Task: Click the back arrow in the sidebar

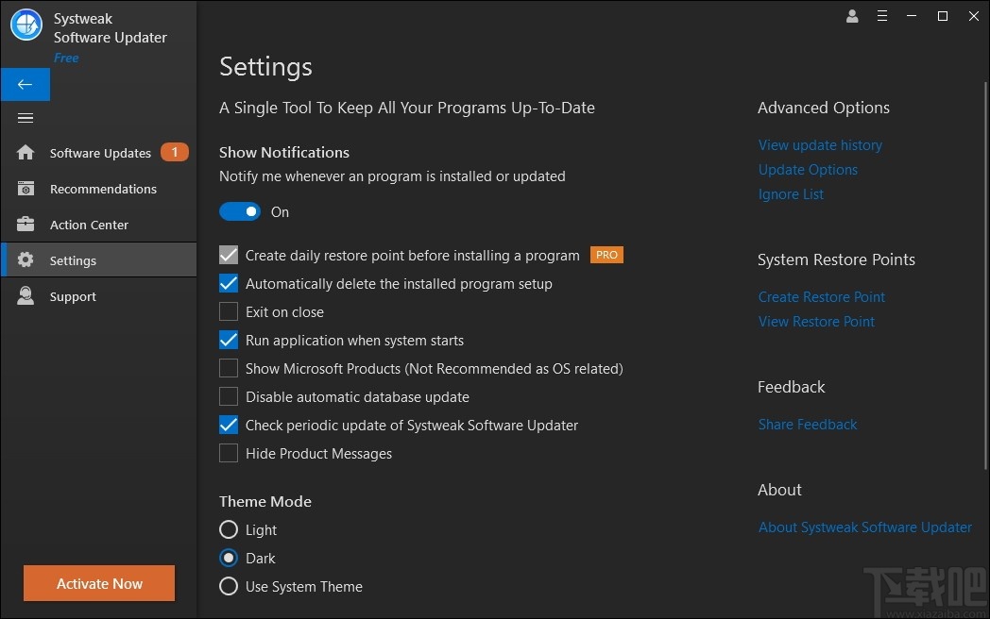Action: (25, 84)
